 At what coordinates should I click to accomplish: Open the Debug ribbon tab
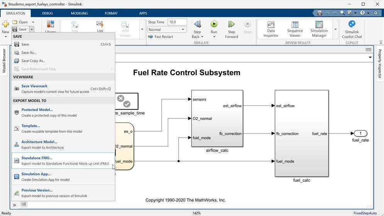tap(47, 13)
